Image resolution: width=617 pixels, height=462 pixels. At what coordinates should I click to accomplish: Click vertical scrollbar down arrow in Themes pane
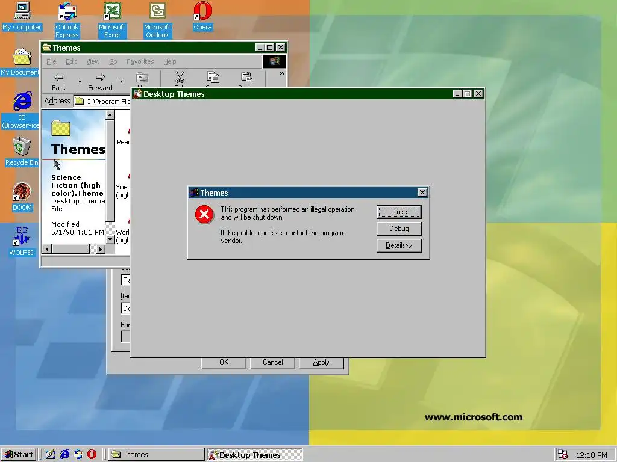coord(110,239)
